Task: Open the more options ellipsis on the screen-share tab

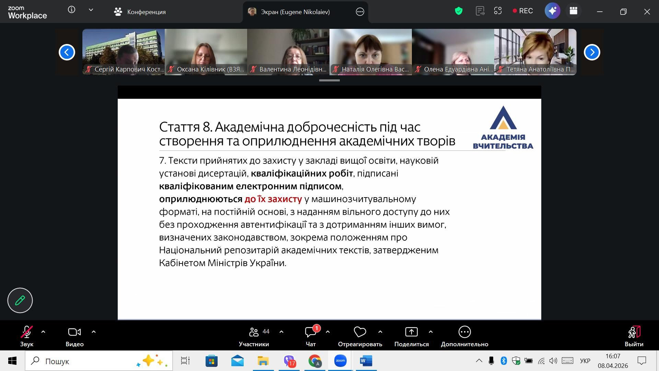Action: 360,12
